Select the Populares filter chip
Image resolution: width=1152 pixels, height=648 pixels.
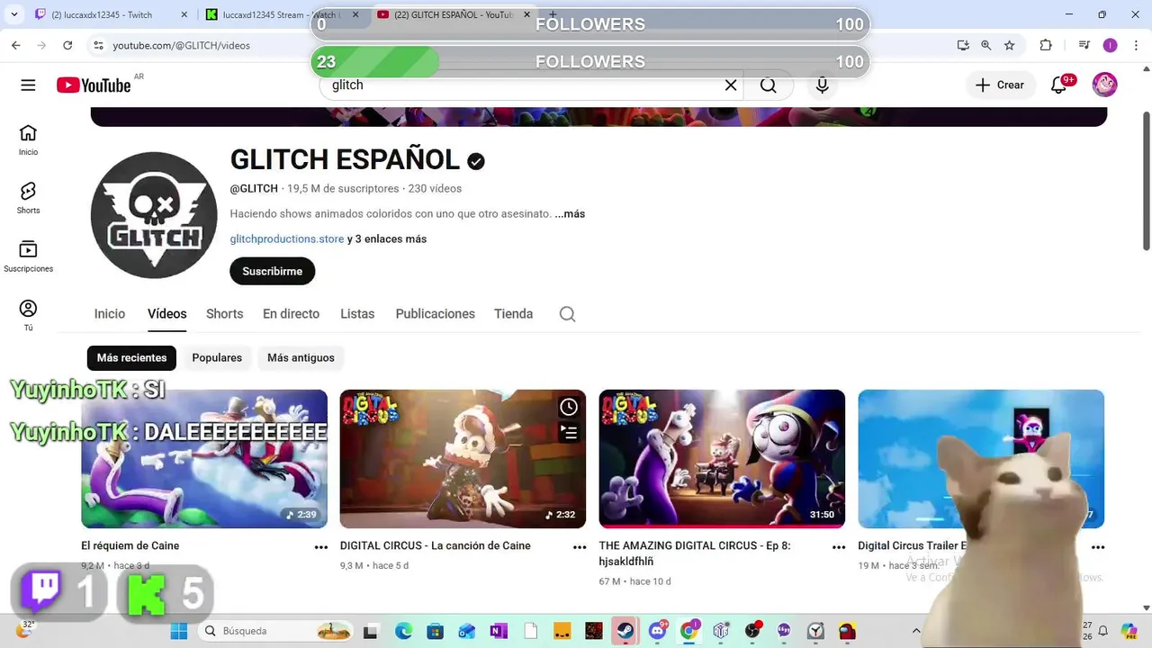[x=217, y=357]
